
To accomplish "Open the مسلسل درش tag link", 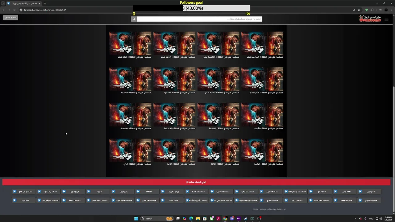I will 295,200.
